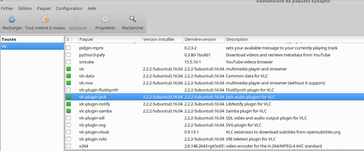This screenshot has width=364, height=151.
Task: Mark checkbox for vlc-plugin-sdl
Action: click(x=69, y=118)
